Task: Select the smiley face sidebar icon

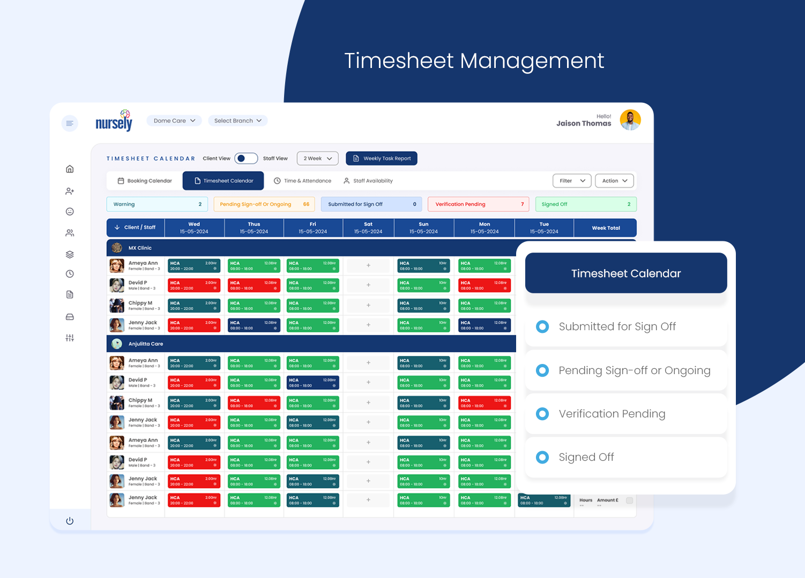Action: [70, 211]
